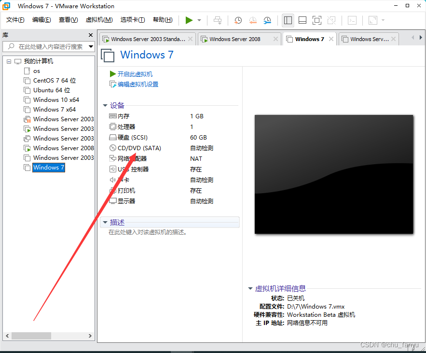Close the Windows Server 2003 Standa... tab
The height and width of the screenshot is (353, 426).
(x=190, y=39)
